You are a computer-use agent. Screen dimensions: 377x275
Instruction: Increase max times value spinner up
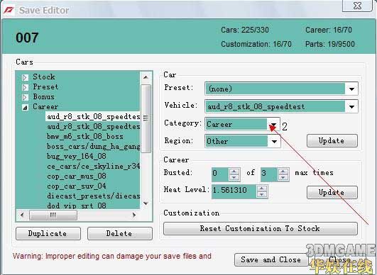(283, 172)
